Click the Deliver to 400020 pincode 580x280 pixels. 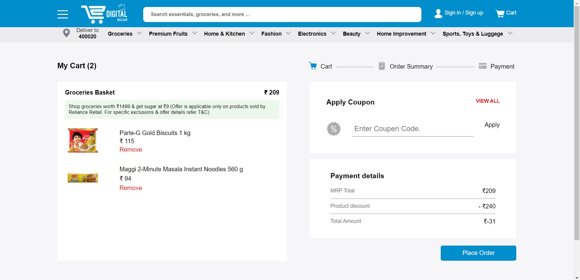coord(88,33)
